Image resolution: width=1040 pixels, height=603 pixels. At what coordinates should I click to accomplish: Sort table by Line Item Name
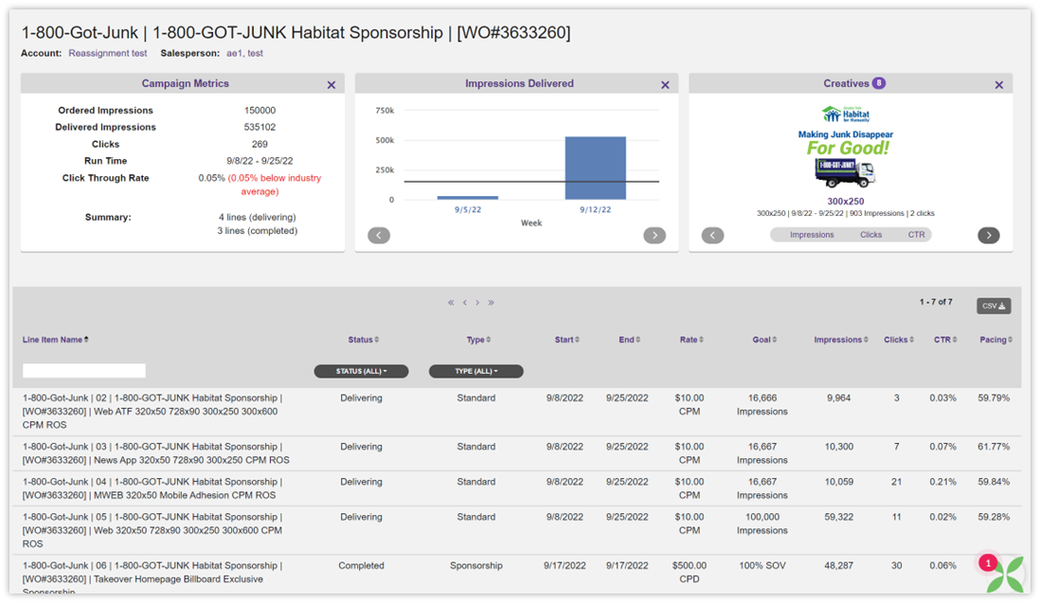point(56,340)
